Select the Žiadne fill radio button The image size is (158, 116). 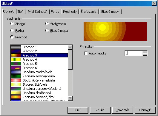coord(12,24)
